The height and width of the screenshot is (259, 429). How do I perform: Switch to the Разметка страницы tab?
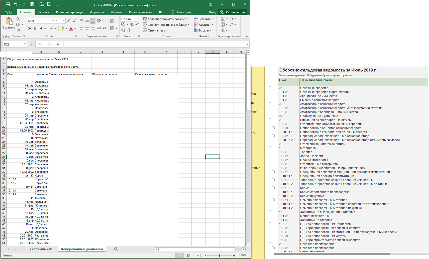click(69, 12)
